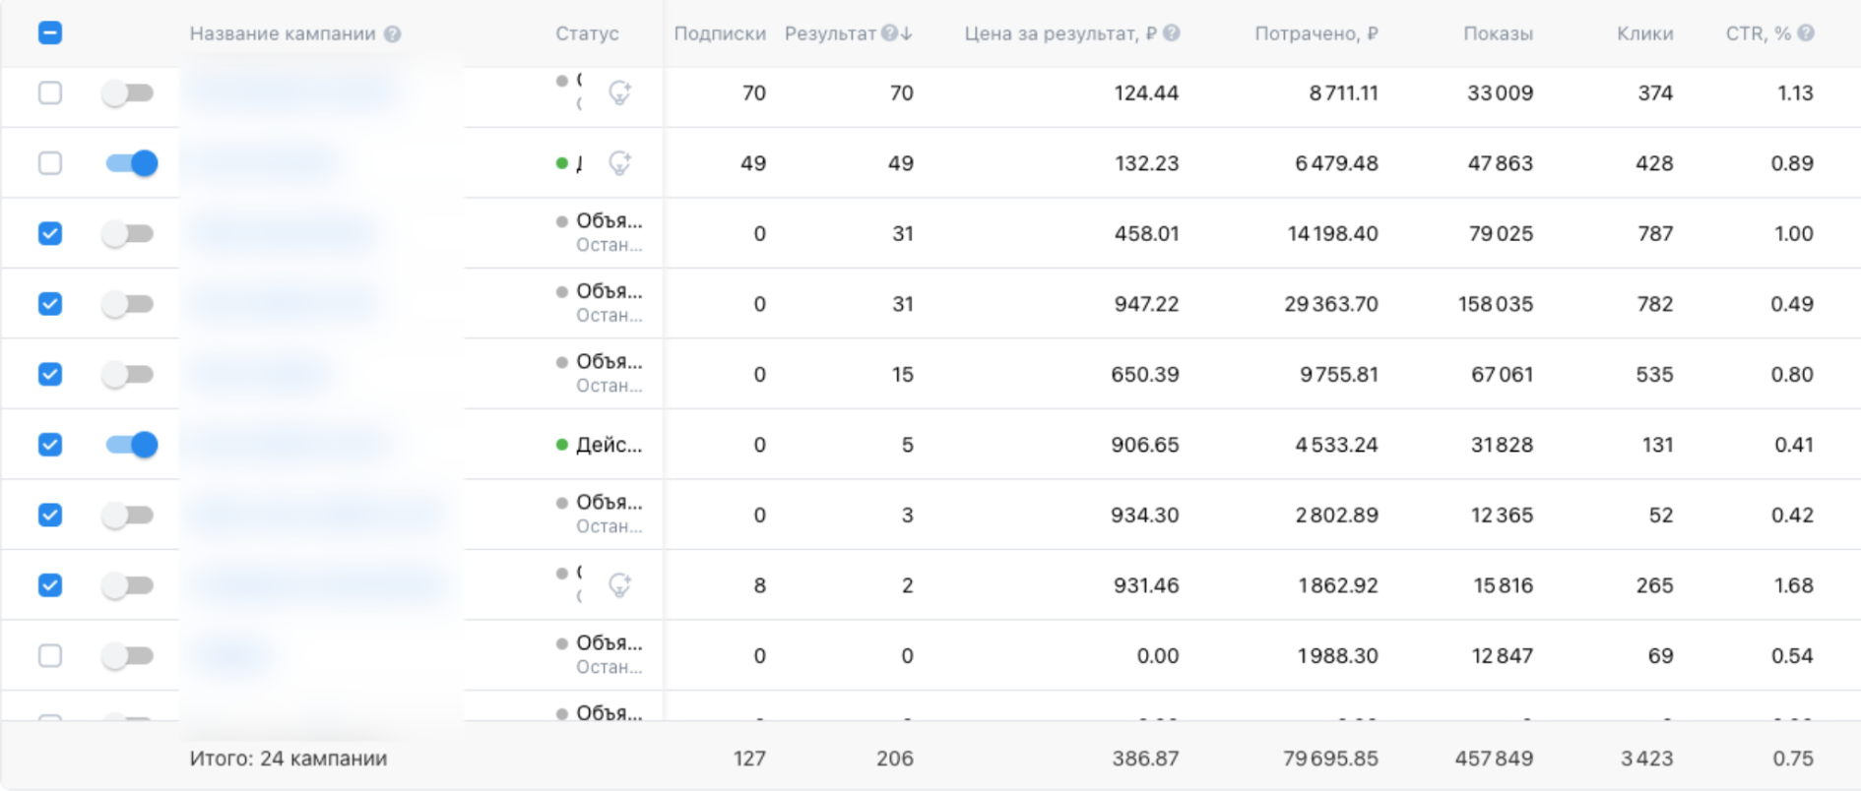The width and height of the screenshot is (1861, 791).
Task: Click the 158 035 impressions cell
Action: 1495,304
